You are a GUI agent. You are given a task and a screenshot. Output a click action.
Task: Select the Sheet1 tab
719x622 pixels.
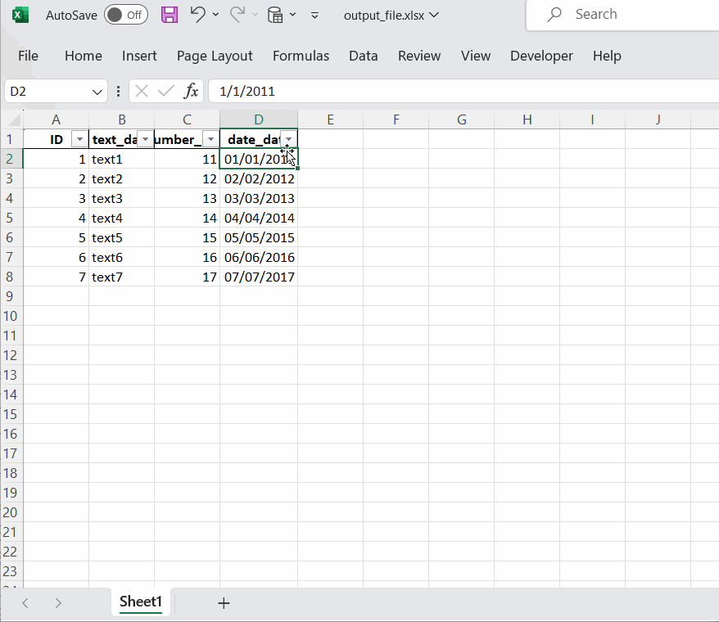point(140,603)
